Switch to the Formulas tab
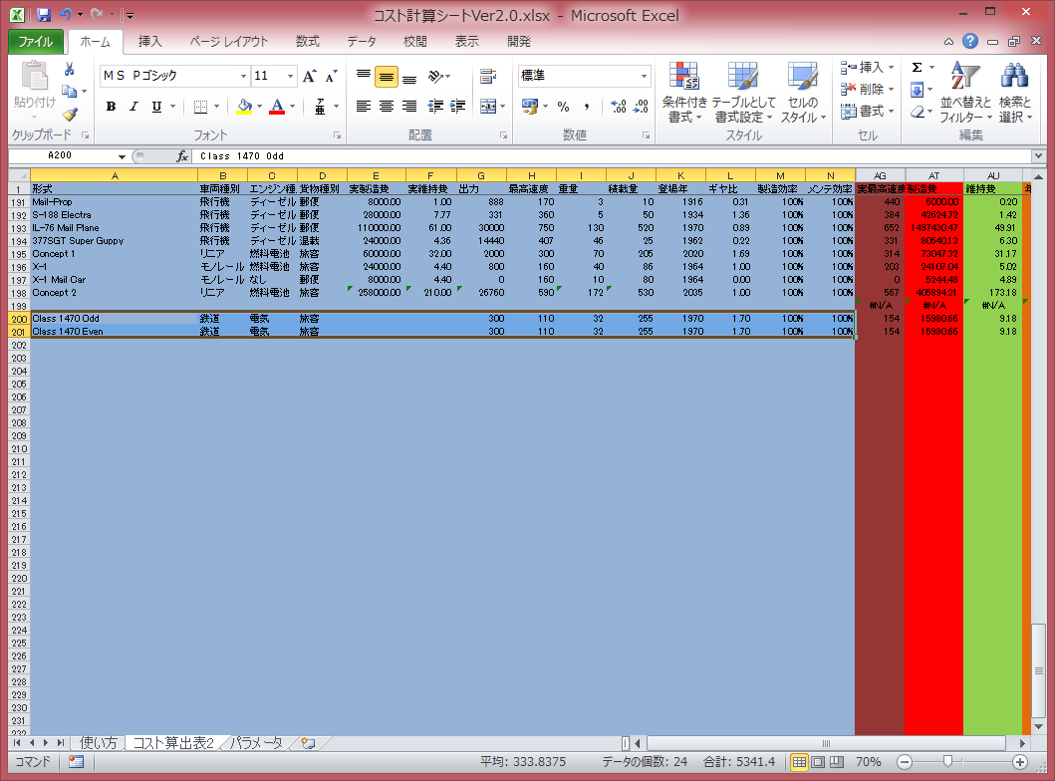This screenshot has height=781, width=1055. click(x=308, y=42)
